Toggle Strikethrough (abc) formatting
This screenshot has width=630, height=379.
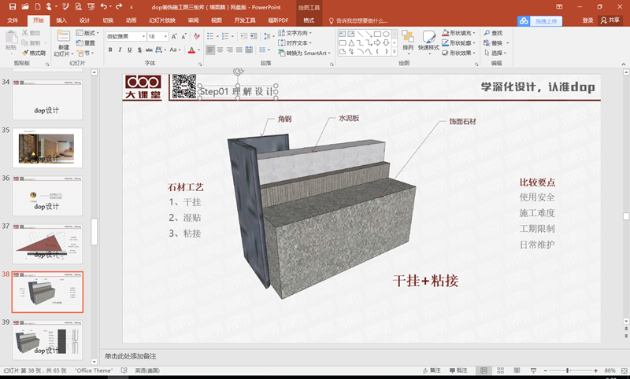click(x=149, y=50)
